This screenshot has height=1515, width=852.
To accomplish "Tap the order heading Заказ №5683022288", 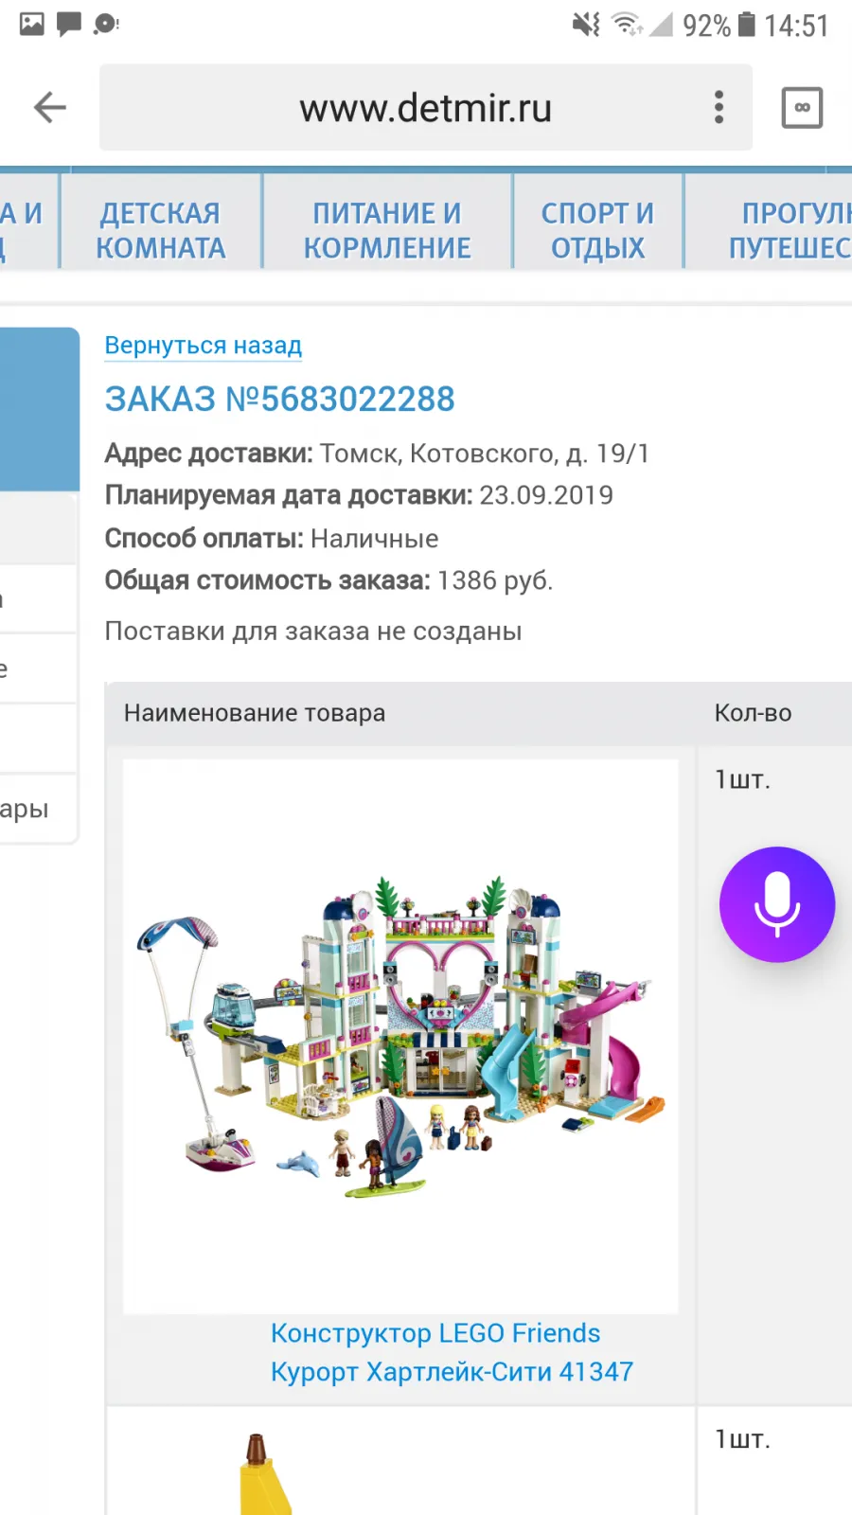I will (x=279, y=399).
